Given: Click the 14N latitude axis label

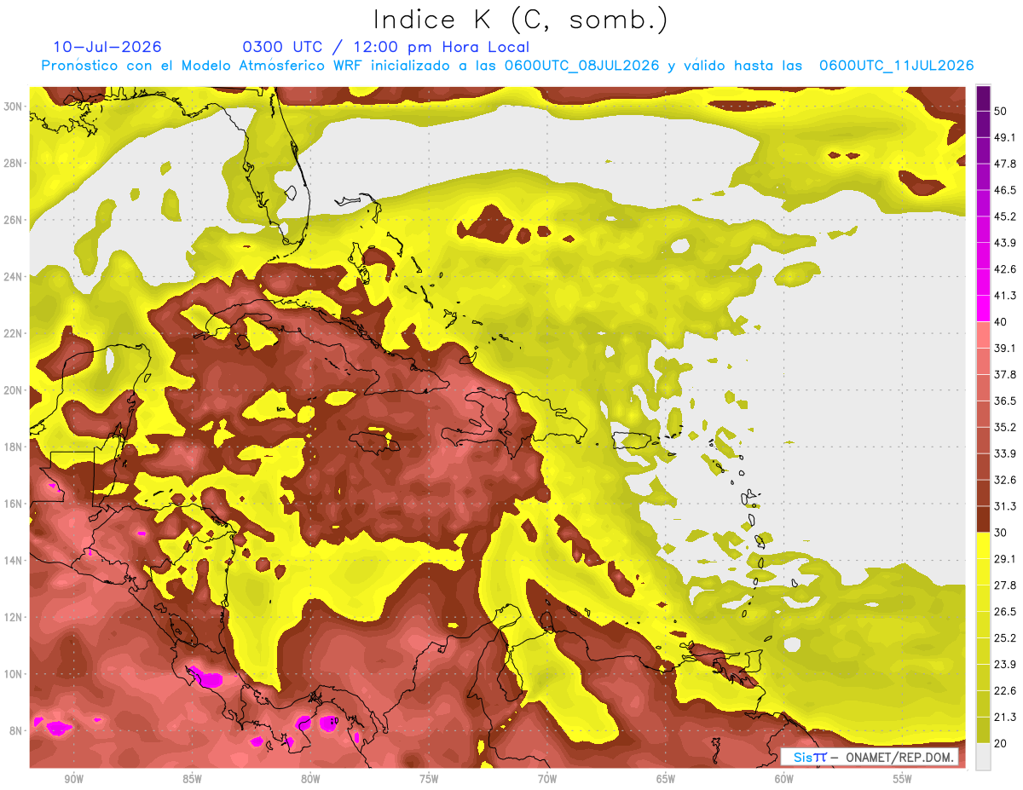Looking at the screenshot, I should pos(14,560).
